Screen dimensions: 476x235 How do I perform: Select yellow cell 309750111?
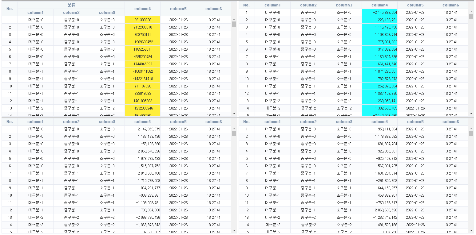coord(143,35)
